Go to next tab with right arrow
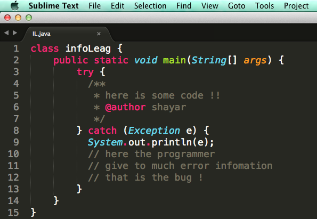Screen dimensions: 317x219 point(15,33)
